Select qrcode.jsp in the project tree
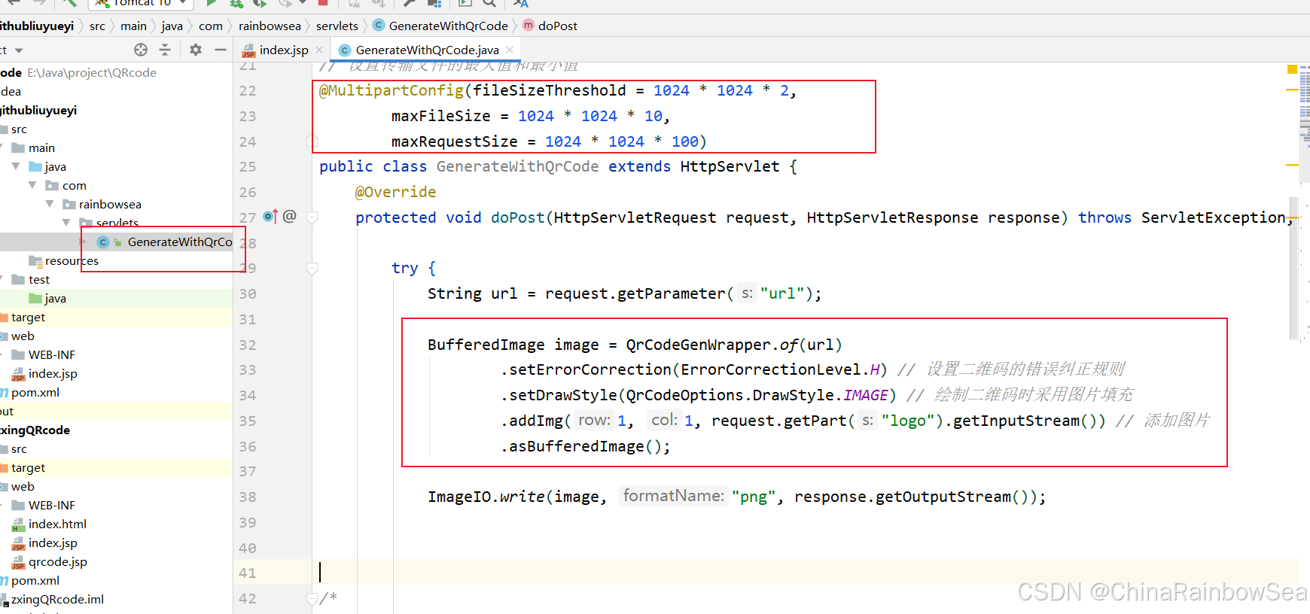1310x614 pixels. tap(58, 561)
